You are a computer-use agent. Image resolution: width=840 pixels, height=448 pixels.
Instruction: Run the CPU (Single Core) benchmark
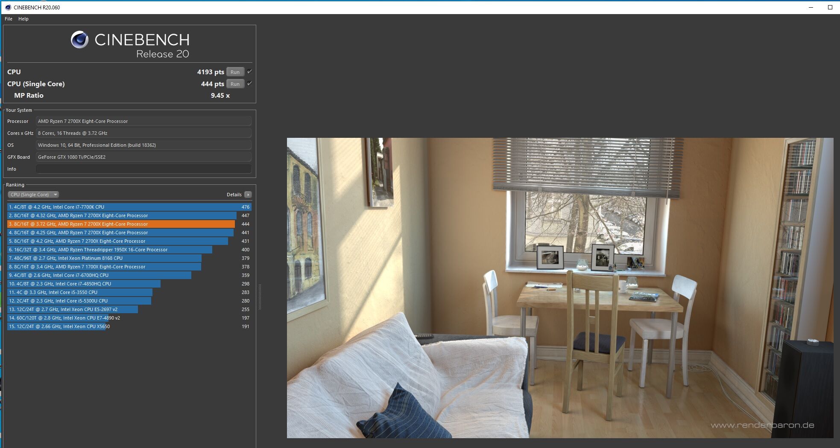pyautogui.click(x=235, y=84)
